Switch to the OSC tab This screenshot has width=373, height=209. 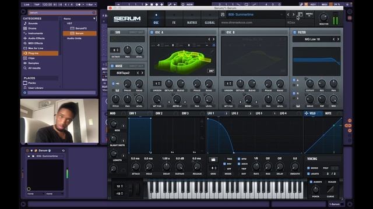click(x=156, y=19)
